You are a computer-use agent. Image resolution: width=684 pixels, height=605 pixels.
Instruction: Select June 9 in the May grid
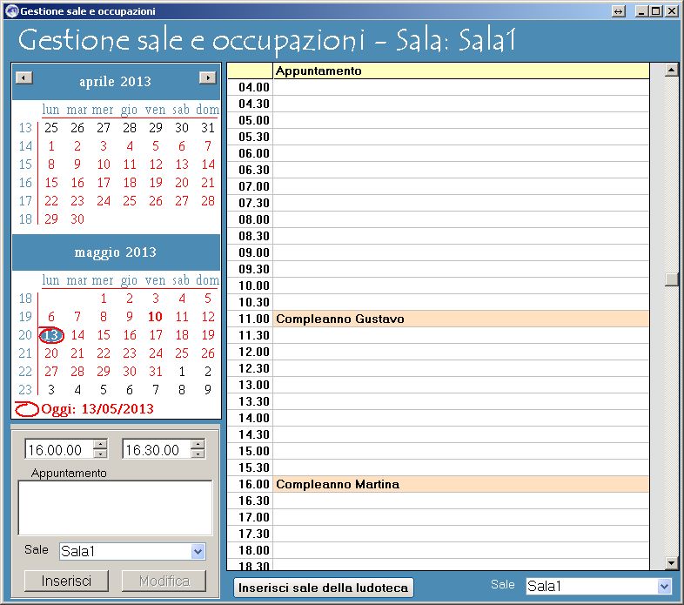[x=208, y=390]
